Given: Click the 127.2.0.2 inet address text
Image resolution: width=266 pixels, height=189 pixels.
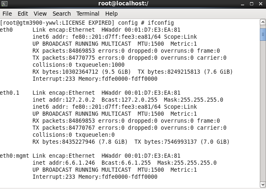Looking at the screenshot, I should tap(80, 100).
